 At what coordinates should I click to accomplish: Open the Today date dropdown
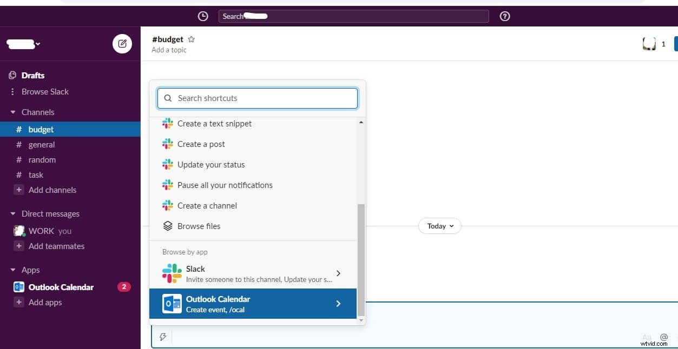(x=439, y=226)
